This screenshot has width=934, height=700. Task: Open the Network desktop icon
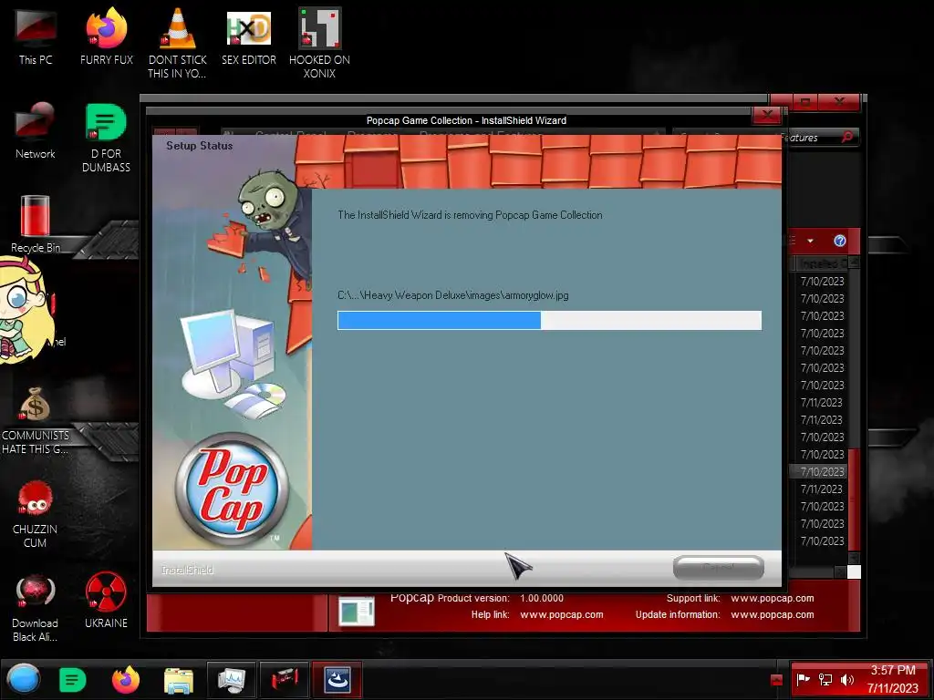[36, 131]
